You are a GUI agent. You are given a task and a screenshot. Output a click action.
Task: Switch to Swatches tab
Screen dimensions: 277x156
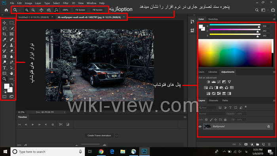(213, 19)
